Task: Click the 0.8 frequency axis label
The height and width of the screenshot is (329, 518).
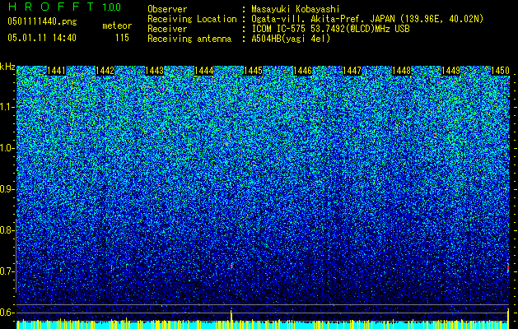Action: (7, 230)
